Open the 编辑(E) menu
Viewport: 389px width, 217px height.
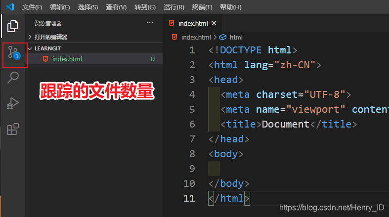(60, 7)
